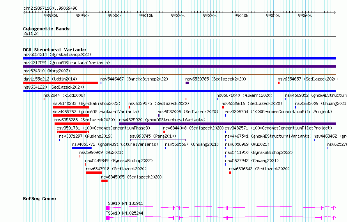Image resolution: width=347 pixels, height=222 pixels.
Task: Click nsv6339575 (Sedlazeck2020) label
Action: [159, 103]
